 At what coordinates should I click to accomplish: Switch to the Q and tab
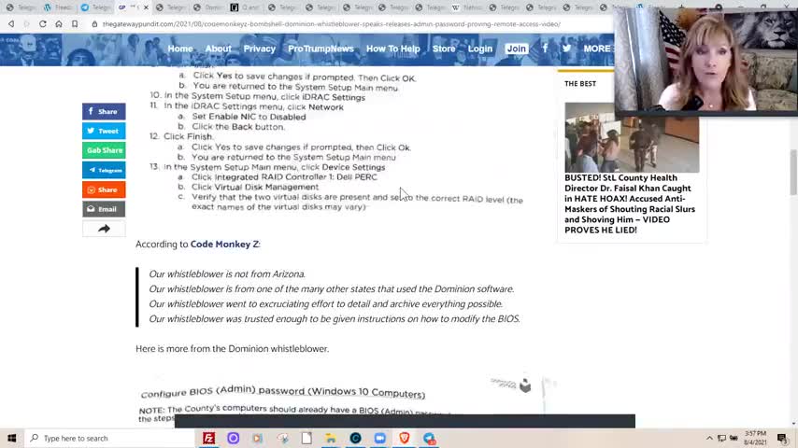[247, 7]
